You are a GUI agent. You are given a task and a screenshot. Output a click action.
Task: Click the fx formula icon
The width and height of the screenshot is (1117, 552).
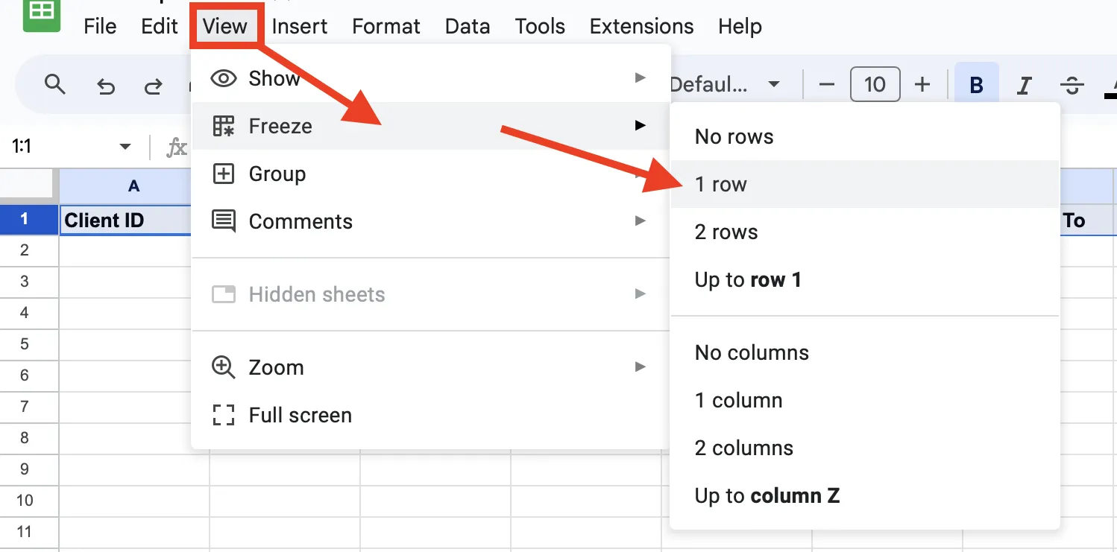[176, 147]
